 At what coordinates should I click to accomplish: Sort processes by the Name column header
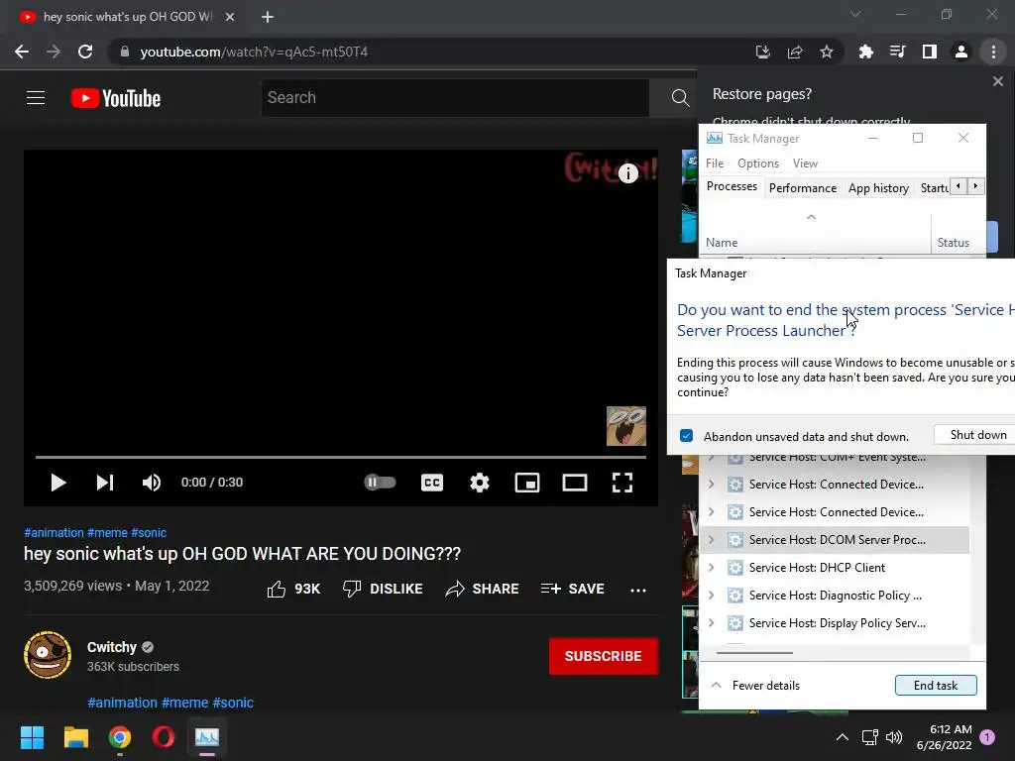click(x=722, y=243)
